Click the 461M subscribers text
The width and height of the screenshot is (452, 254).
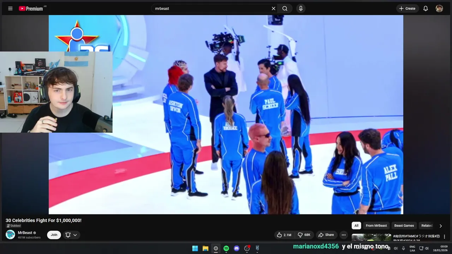tap(29, 238)
